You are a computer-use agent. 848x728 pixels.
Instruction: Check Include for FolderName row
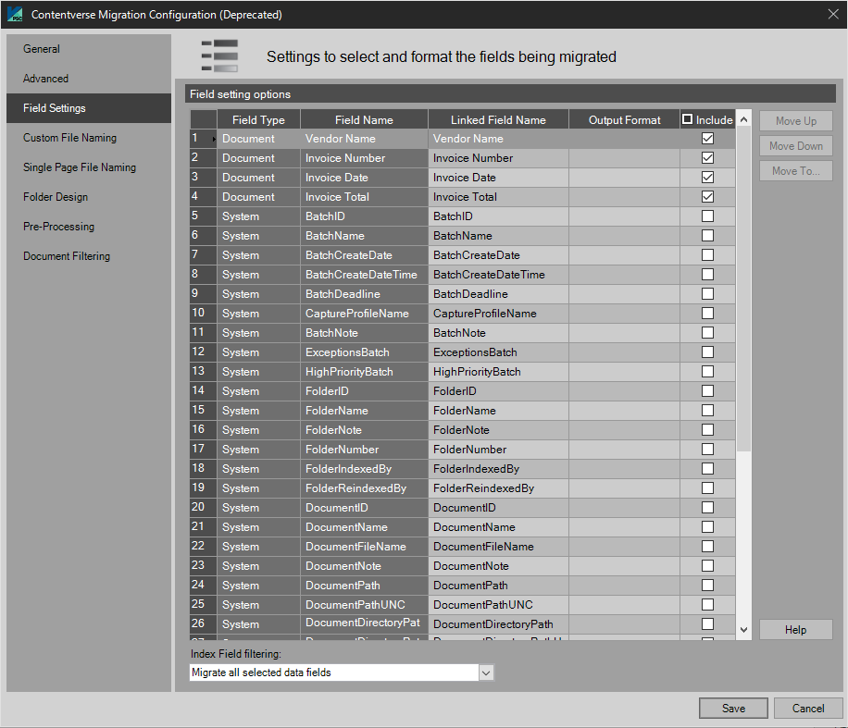(707, 410)
